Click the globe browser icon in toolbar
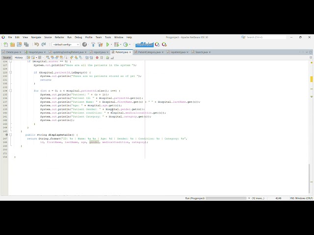The height and width of the screenshot is (235, 314). pos(85,45)
